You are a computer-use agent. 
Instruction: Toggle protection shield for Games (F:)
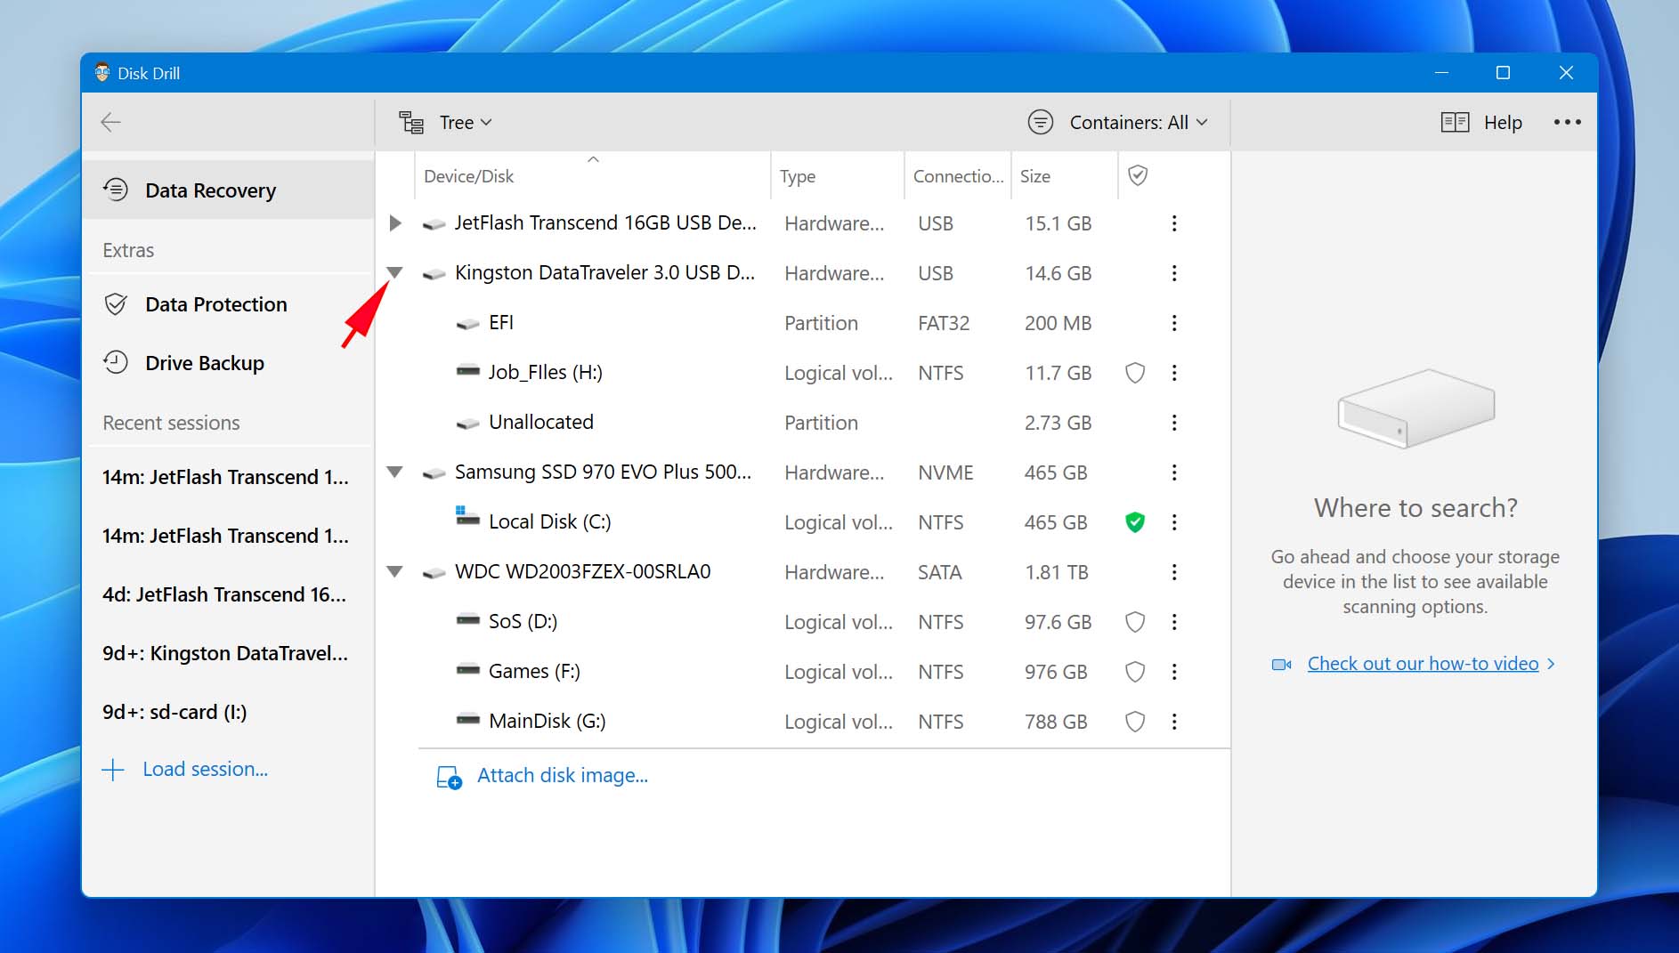pyautogui.click(x=1135, y=672)
